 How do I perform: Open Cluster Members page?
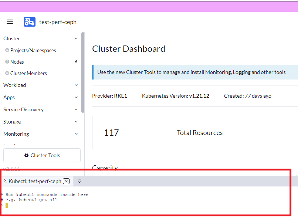pyautogui.click(x=28, y=73)
